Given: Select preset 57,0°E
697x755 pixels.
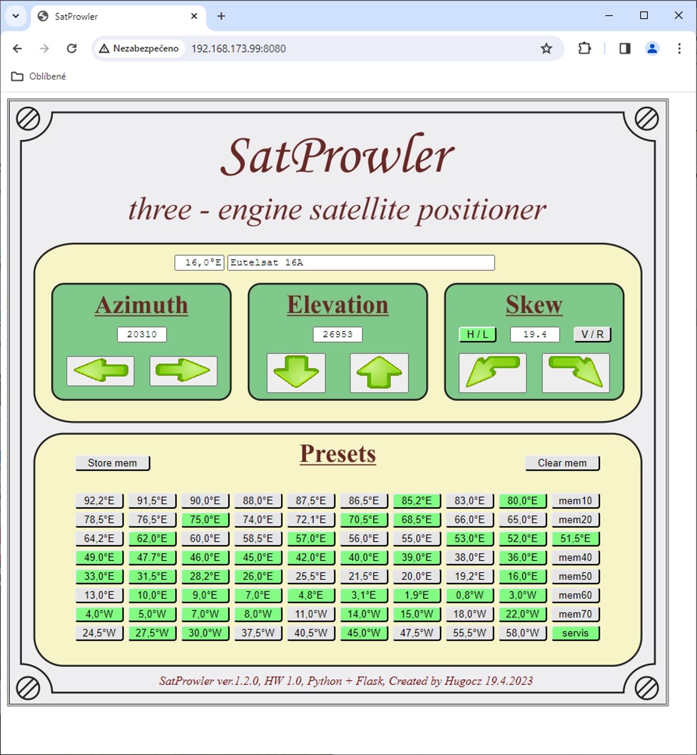Looking at the screenshot, I should (311, 538).
